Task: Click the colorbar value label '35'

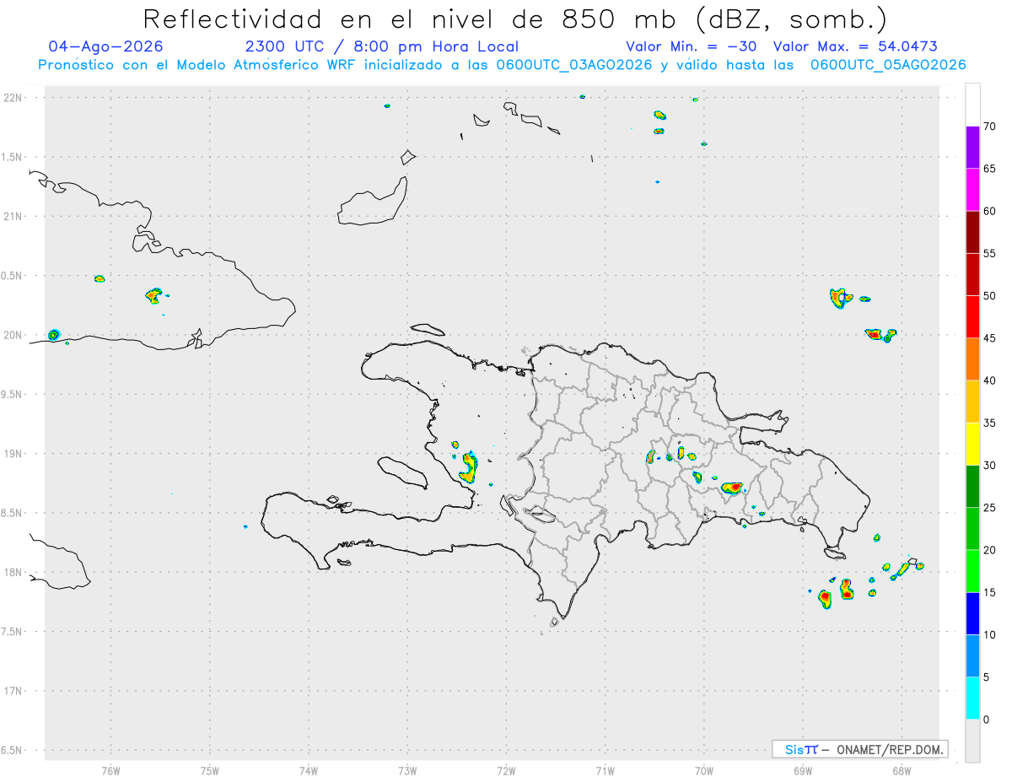Action: pyautogui.click(x=989, y=423)
